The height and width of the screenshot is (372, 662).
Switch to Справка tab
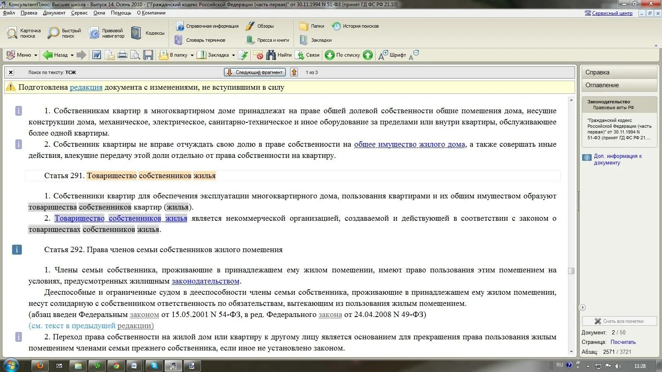coord(619,72)
